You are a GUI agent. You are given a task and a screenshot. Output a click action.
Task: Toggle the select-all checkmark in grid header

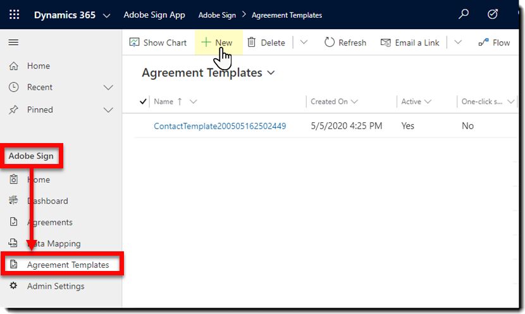point(143,101)
